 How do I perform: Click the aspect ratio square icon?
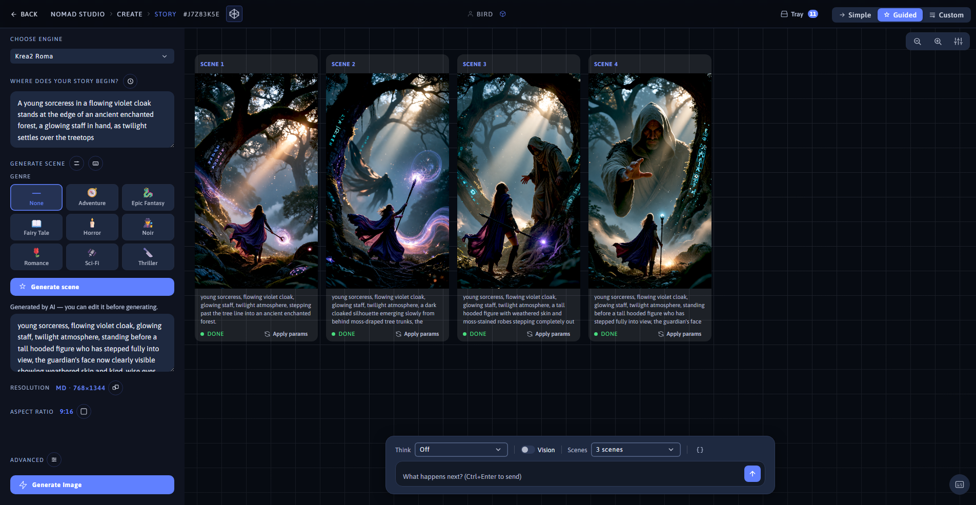[x=84, y=412]
